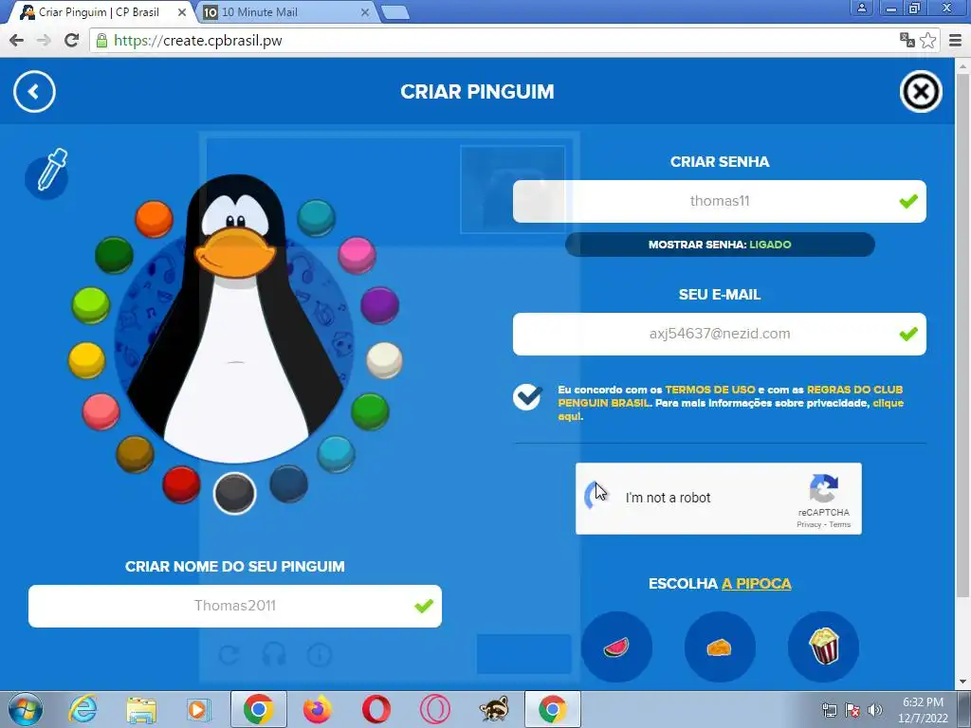The image size is (971, 728).
Task: Open the reCAPTCHA Terms link
Action: (x=840, y=524)
